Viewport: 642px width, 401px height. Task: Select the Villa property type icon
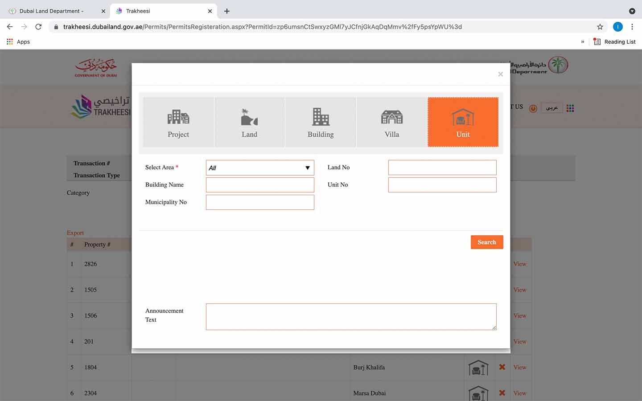click(392, 122)
